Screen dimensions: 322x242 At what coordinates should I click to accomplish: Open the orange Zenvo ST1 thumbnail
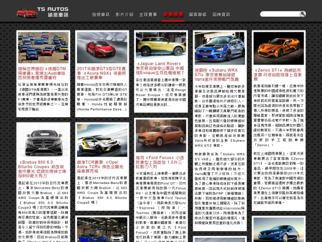[278, 48]
